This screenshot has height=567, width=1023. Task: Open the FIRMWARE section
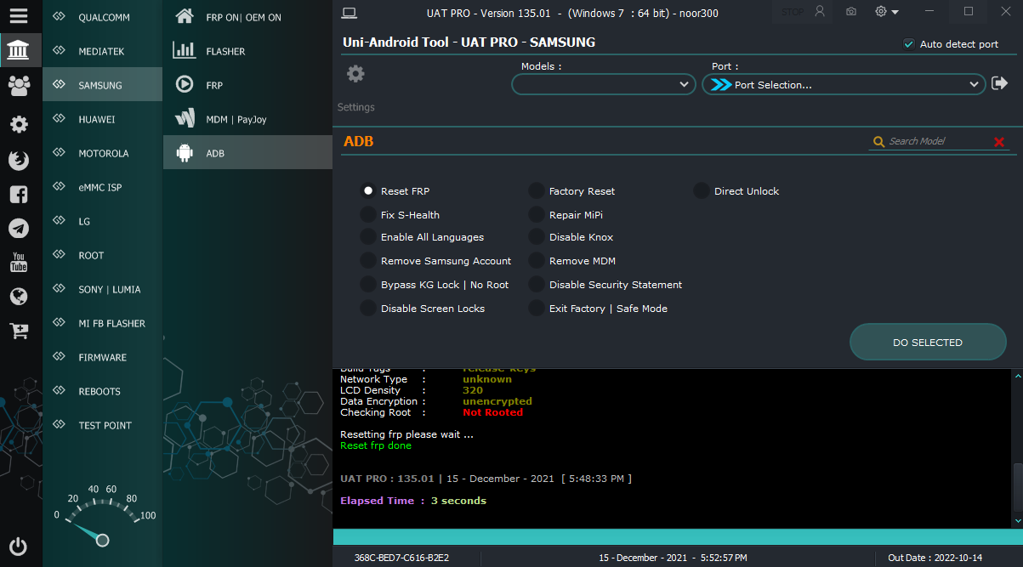coord(102,357)
